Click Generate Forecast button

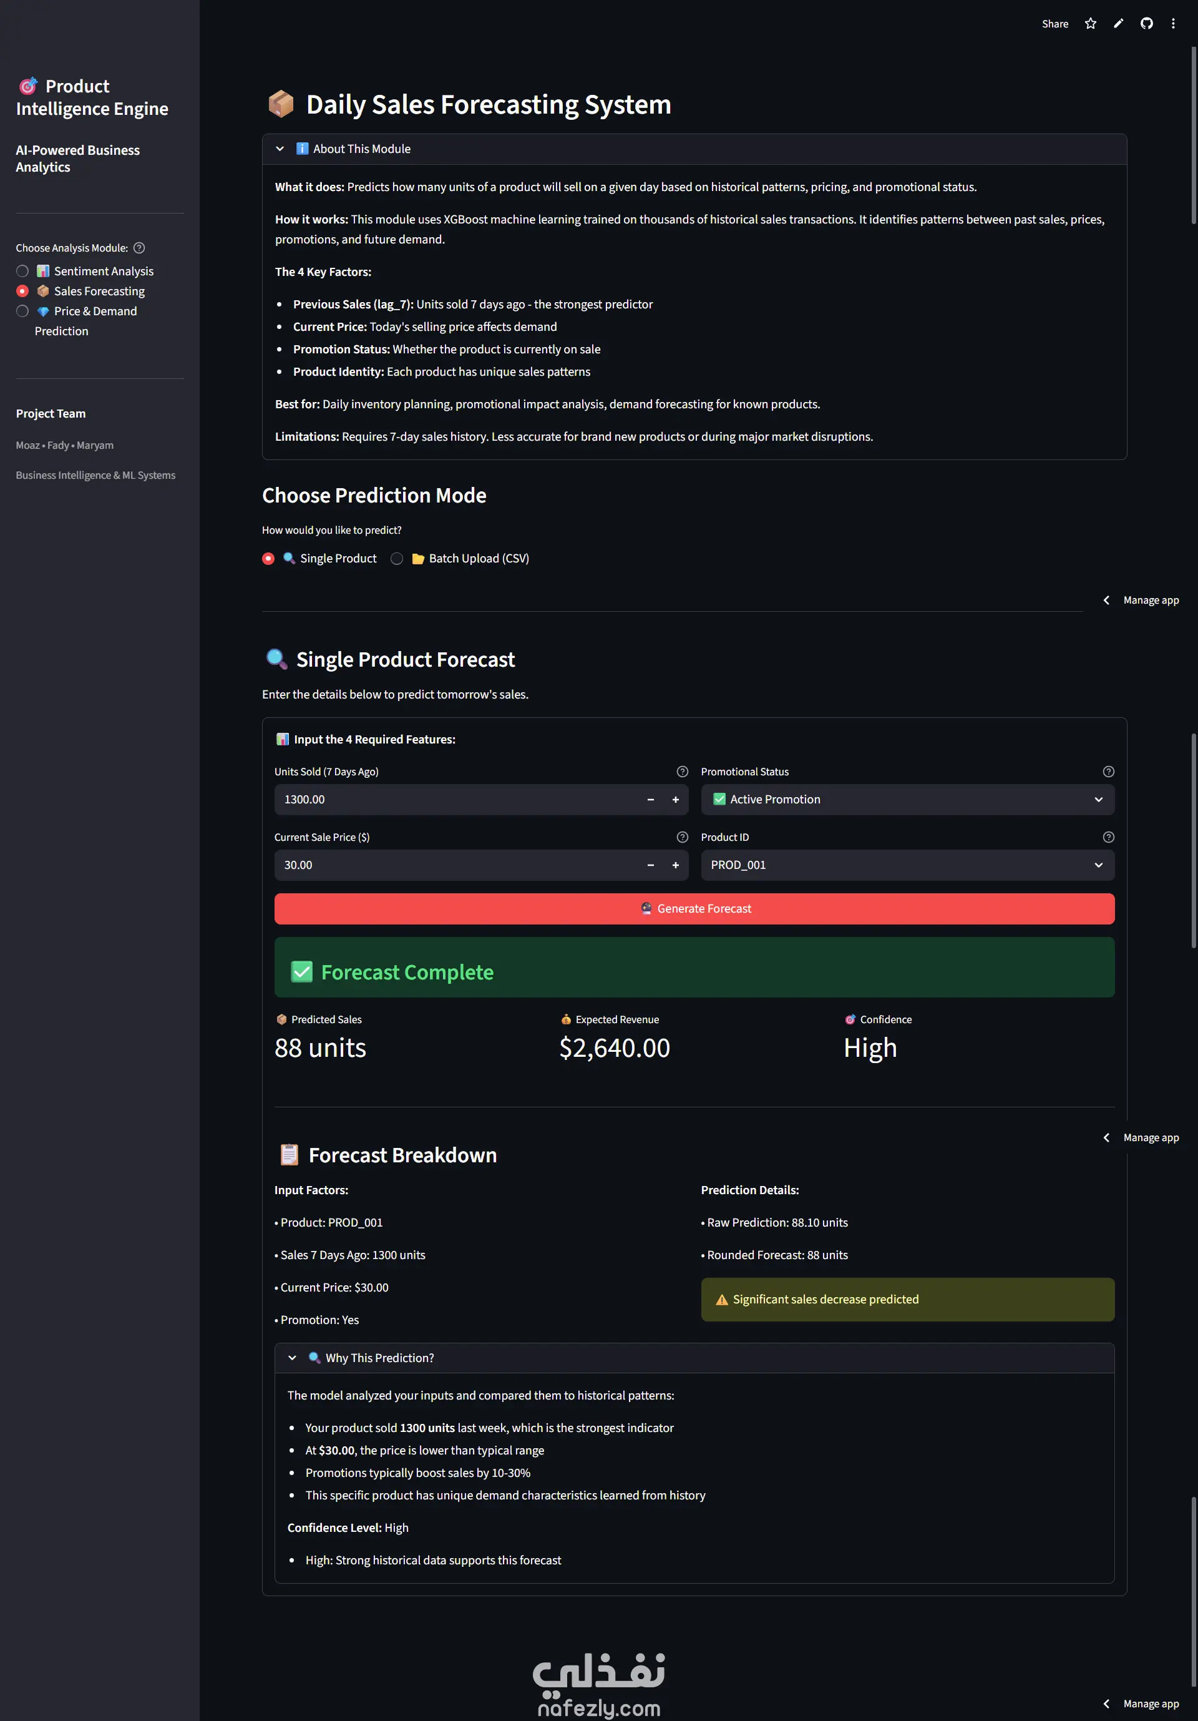(x=694, y=910)
